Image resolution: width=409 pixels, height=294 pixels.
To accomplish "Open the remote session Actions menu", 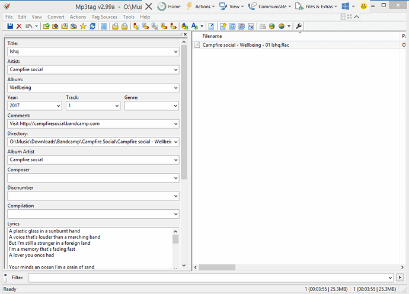I will click(x=200, y=7).
